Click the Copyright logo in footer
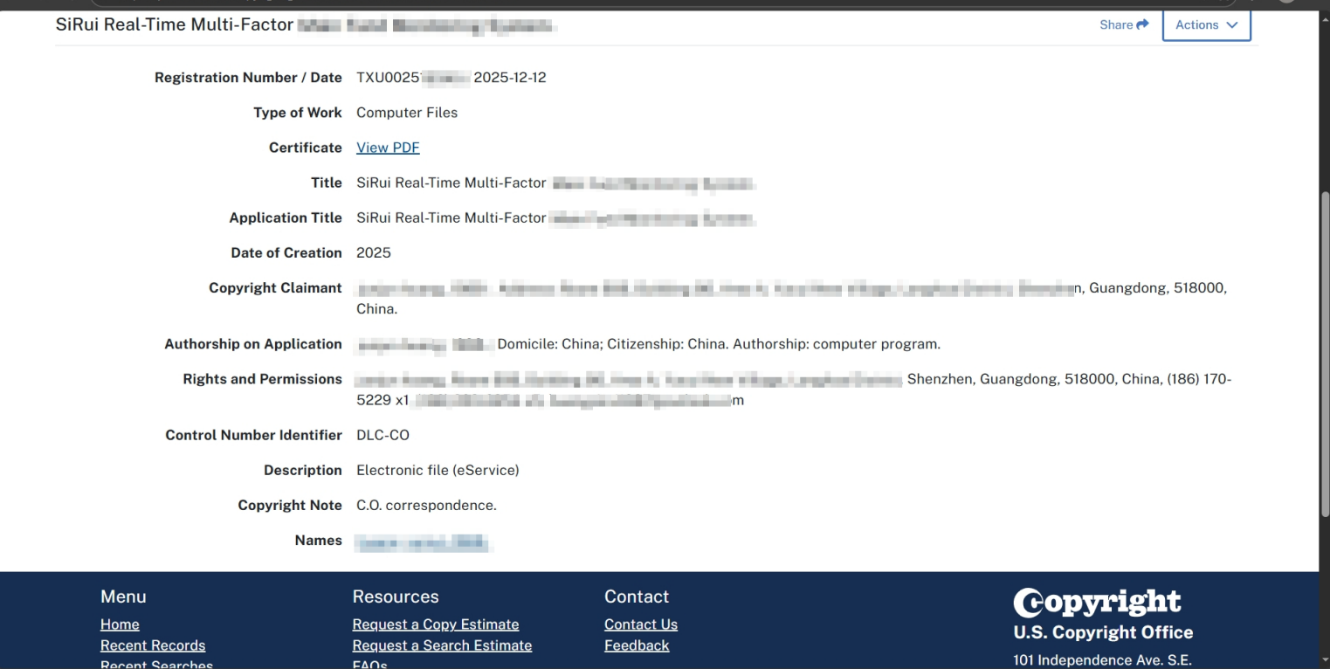The height and width of the screenshot is (669, 1330). pos(1097,602)
